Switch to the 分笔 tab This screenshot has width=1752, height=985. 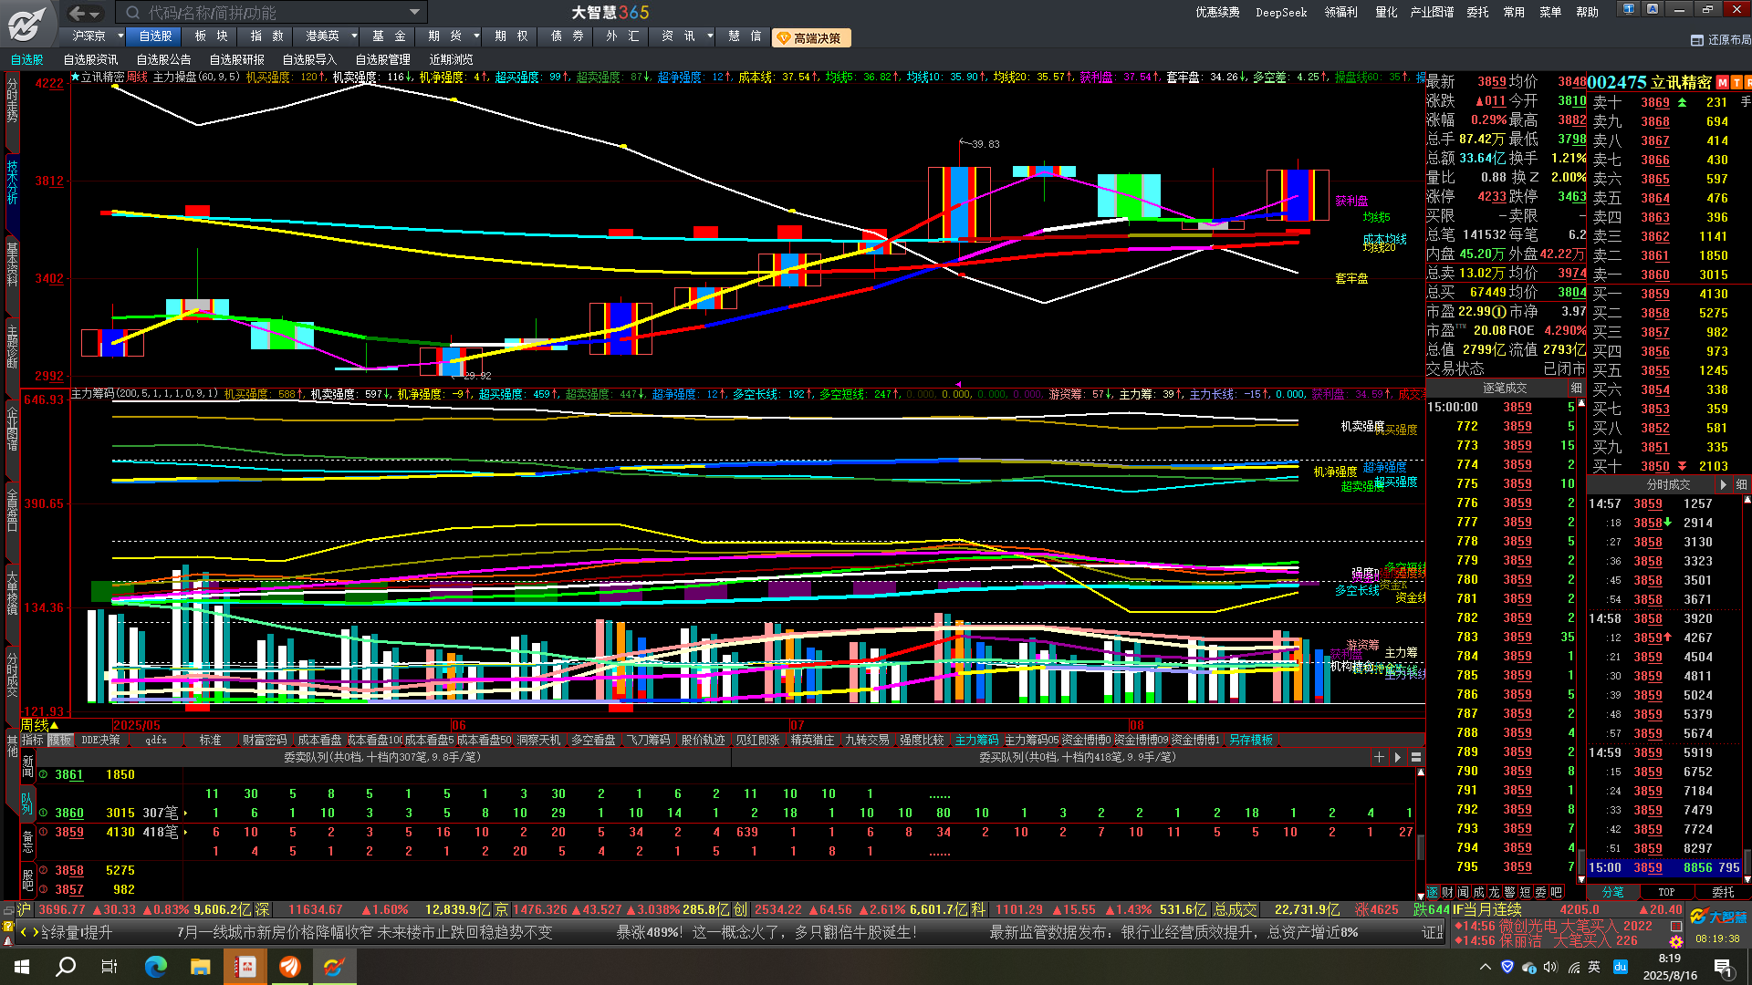tap(1612, 892)
